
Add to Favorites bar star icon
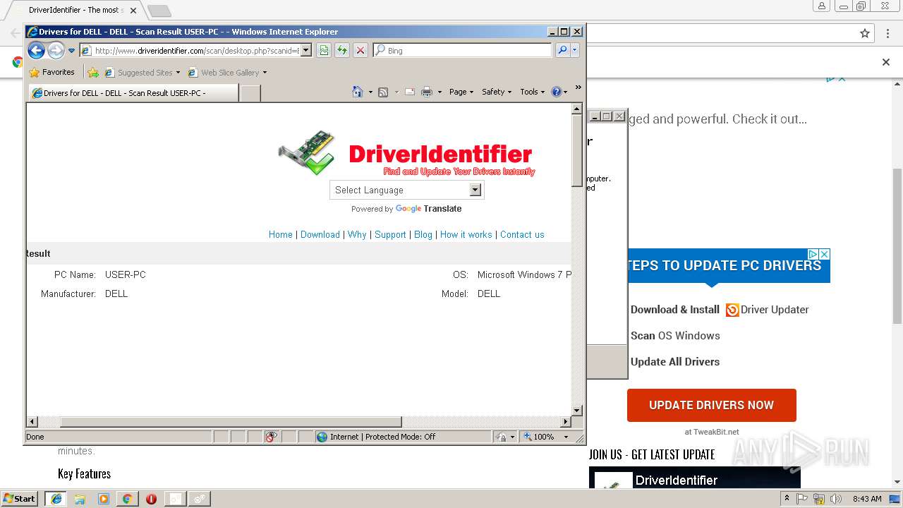pyautogui.click(x=93, y=72)
